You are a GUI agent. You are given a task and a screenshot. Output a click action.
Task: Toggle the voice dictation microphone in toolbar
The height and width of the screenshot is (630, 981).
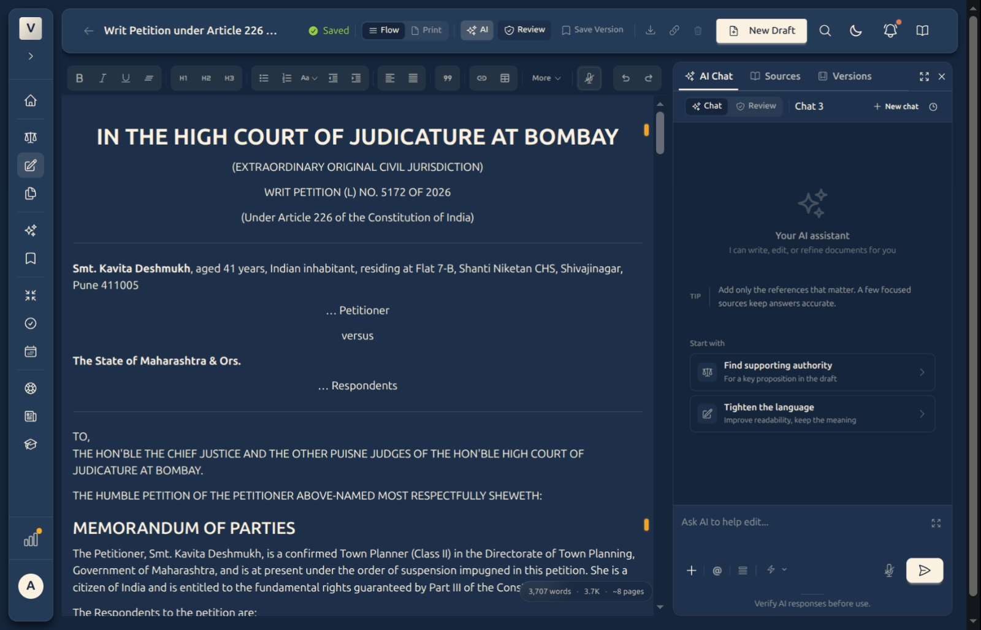589,78
